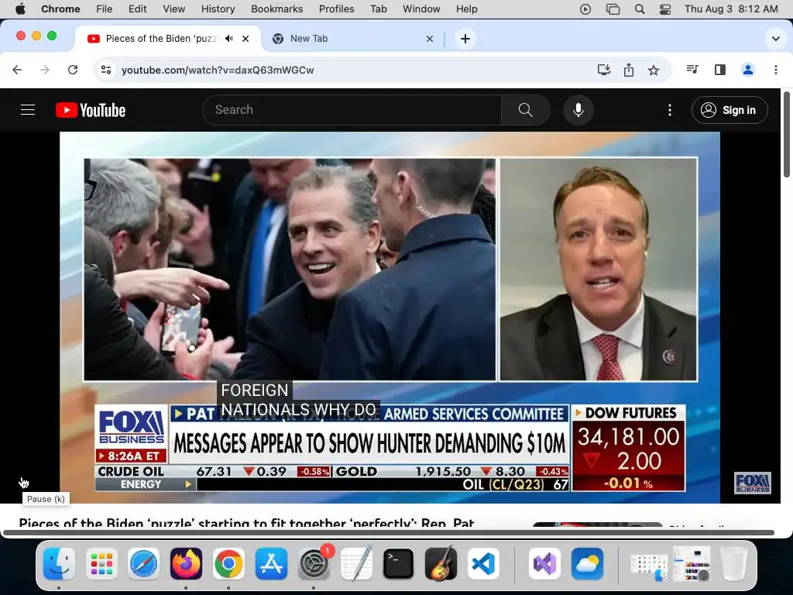Open System Settings from the Dock
Viewport: 793px width, 595px height.
coord(314,563)
